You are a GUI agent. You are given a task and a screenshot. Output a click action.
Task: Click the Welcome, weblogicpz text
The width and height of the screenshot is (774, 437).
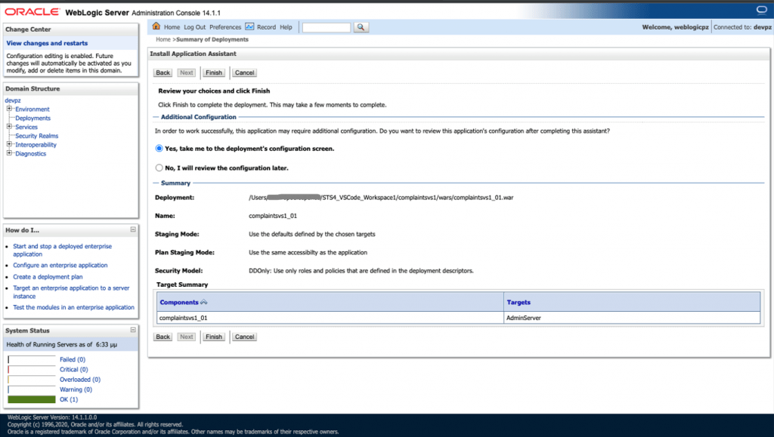coord(675,27)
